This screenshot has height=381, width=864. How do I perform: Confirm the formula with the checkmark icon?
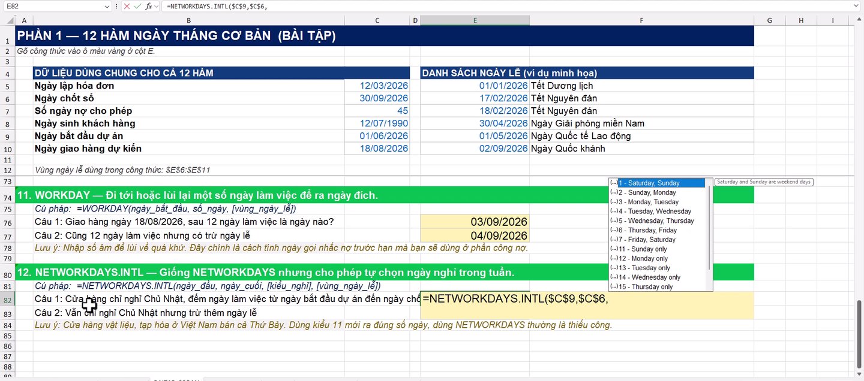(x=137, y=6)
